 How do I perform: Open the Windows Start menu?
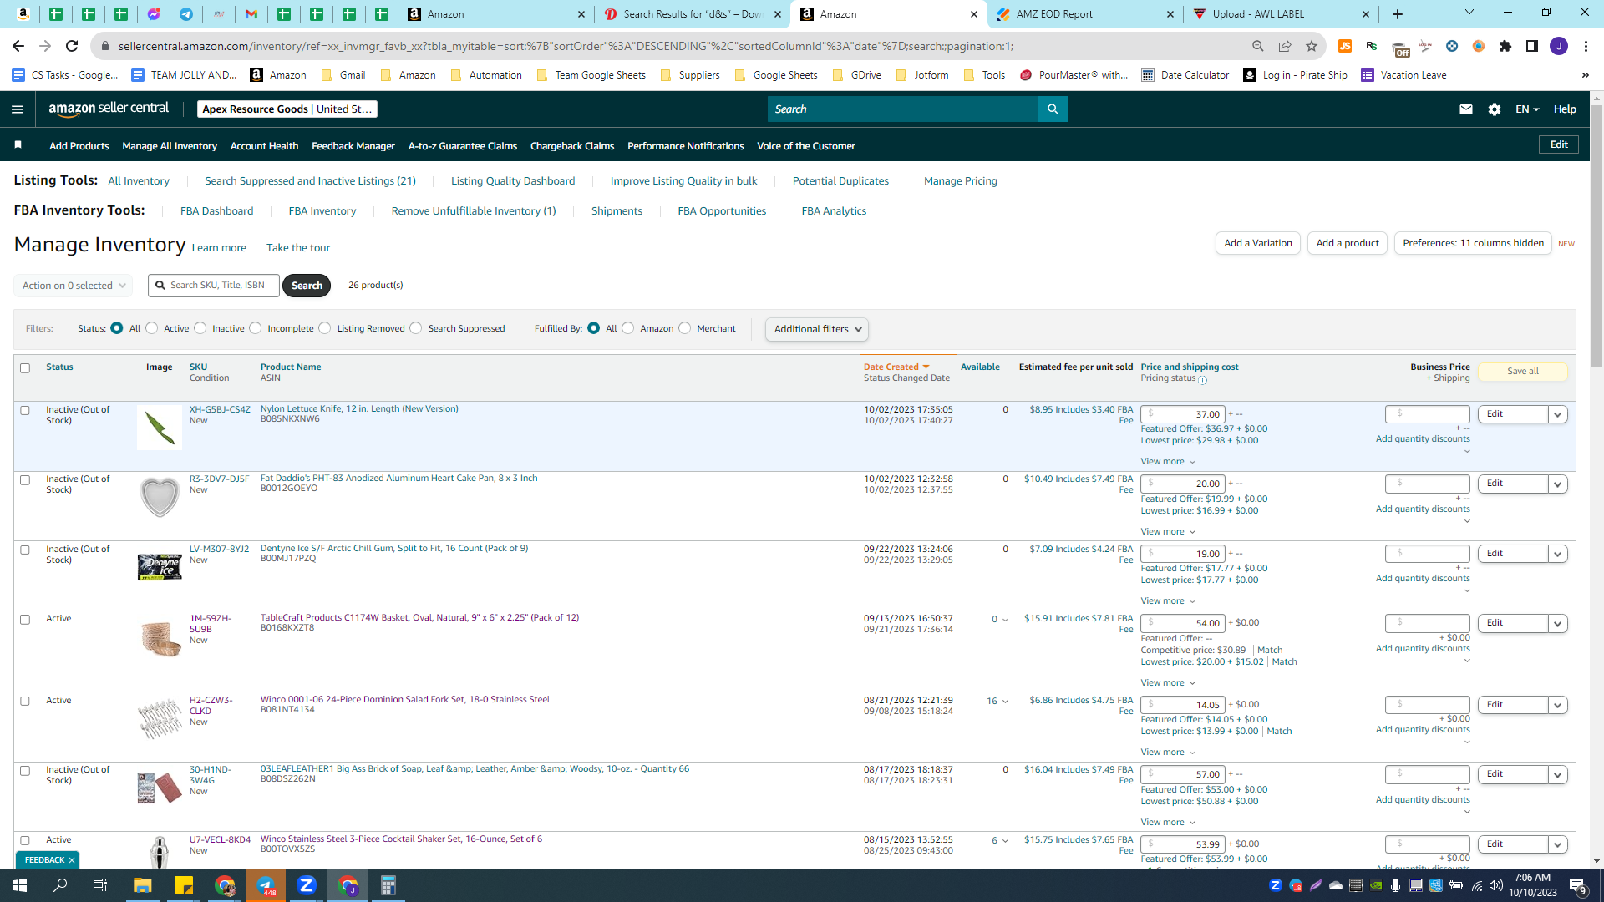point(20,885)
